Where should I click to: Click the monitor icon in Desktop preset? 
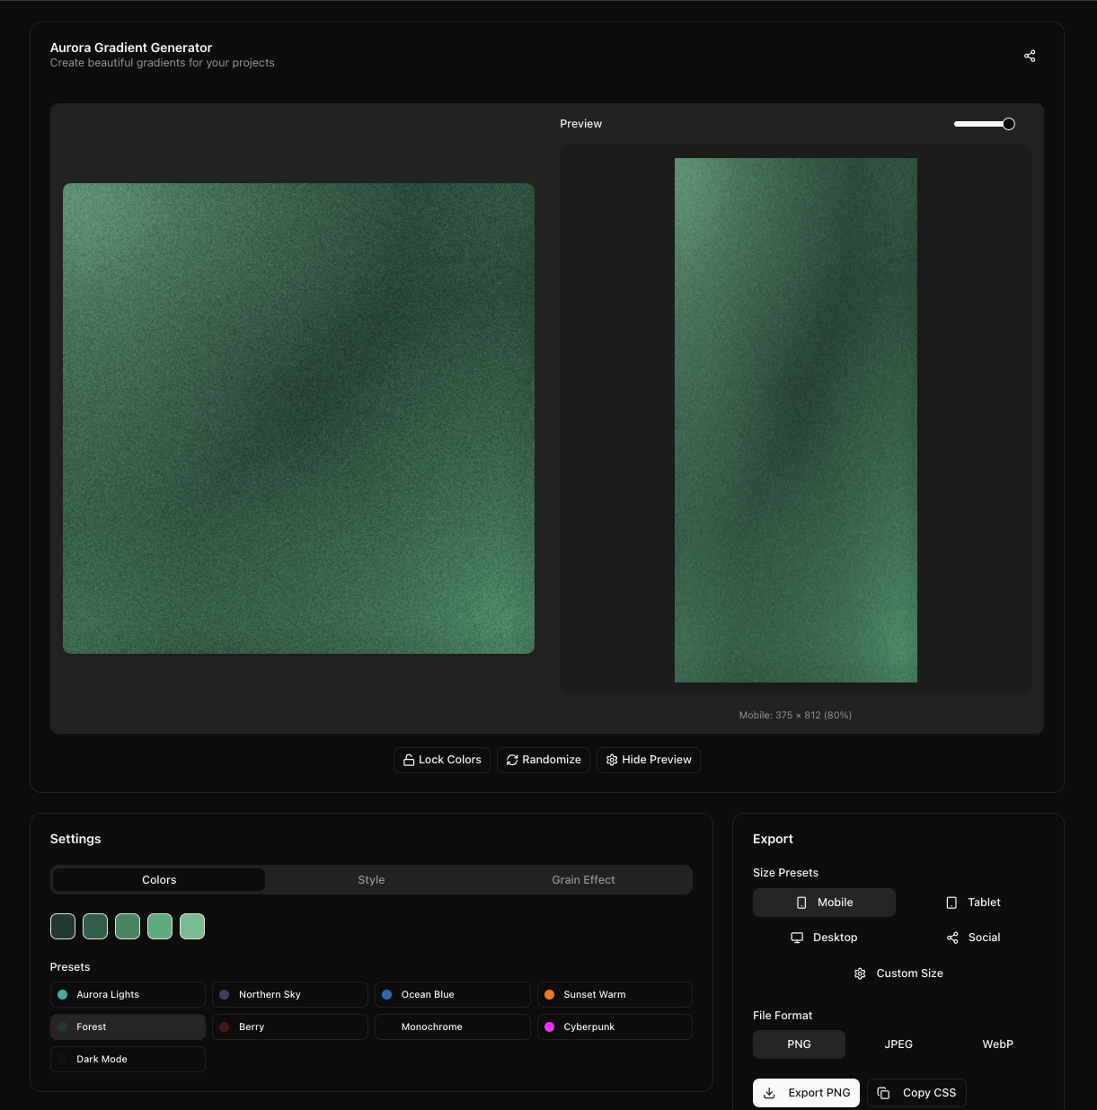797,938
